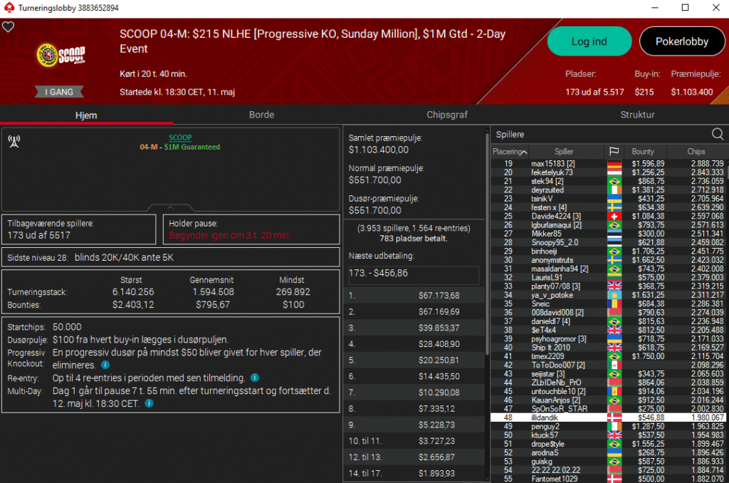The height and width of the screenshot is (483, 729).
Task: Select player feketelyuk73
Action: pos(608,172)
